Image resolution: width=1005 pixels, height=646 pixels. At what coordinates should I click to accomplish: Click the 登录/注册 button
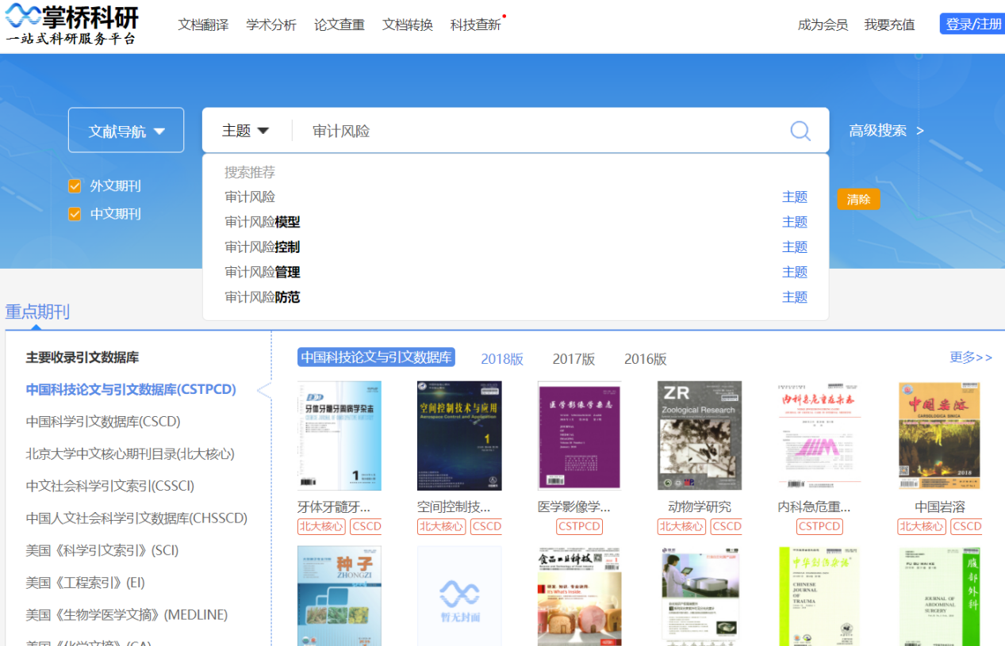click(x=972, y=24)
